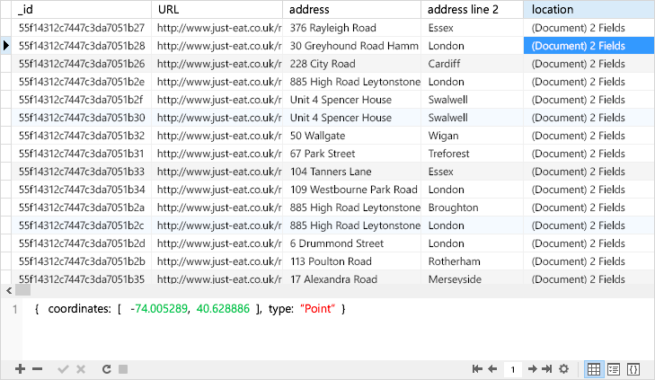The image size is (655, 380).
Task: Switch to grid view mode
Action: click(x=594, y=369)
